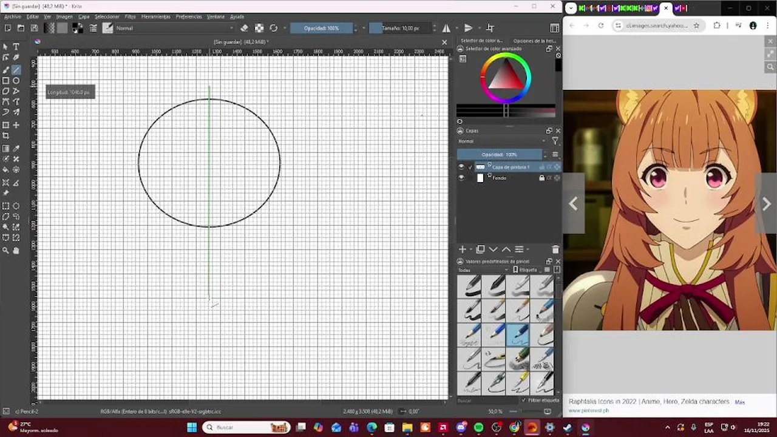
Task: Select the Ellipse shape tool
Action: point(16,81)
